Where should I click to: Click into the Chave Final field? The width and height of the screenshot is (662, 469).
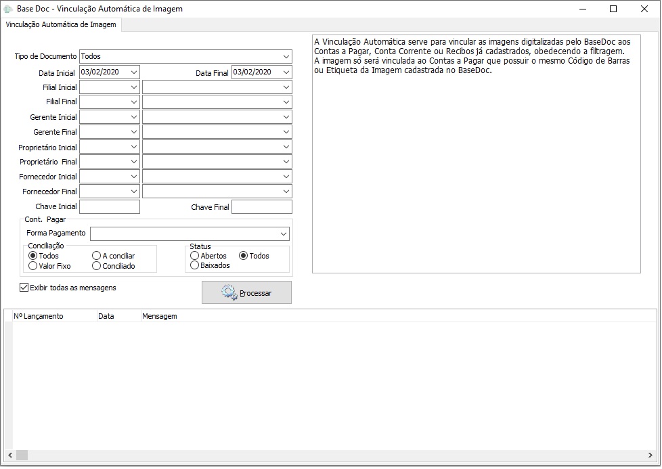[261, 207]
